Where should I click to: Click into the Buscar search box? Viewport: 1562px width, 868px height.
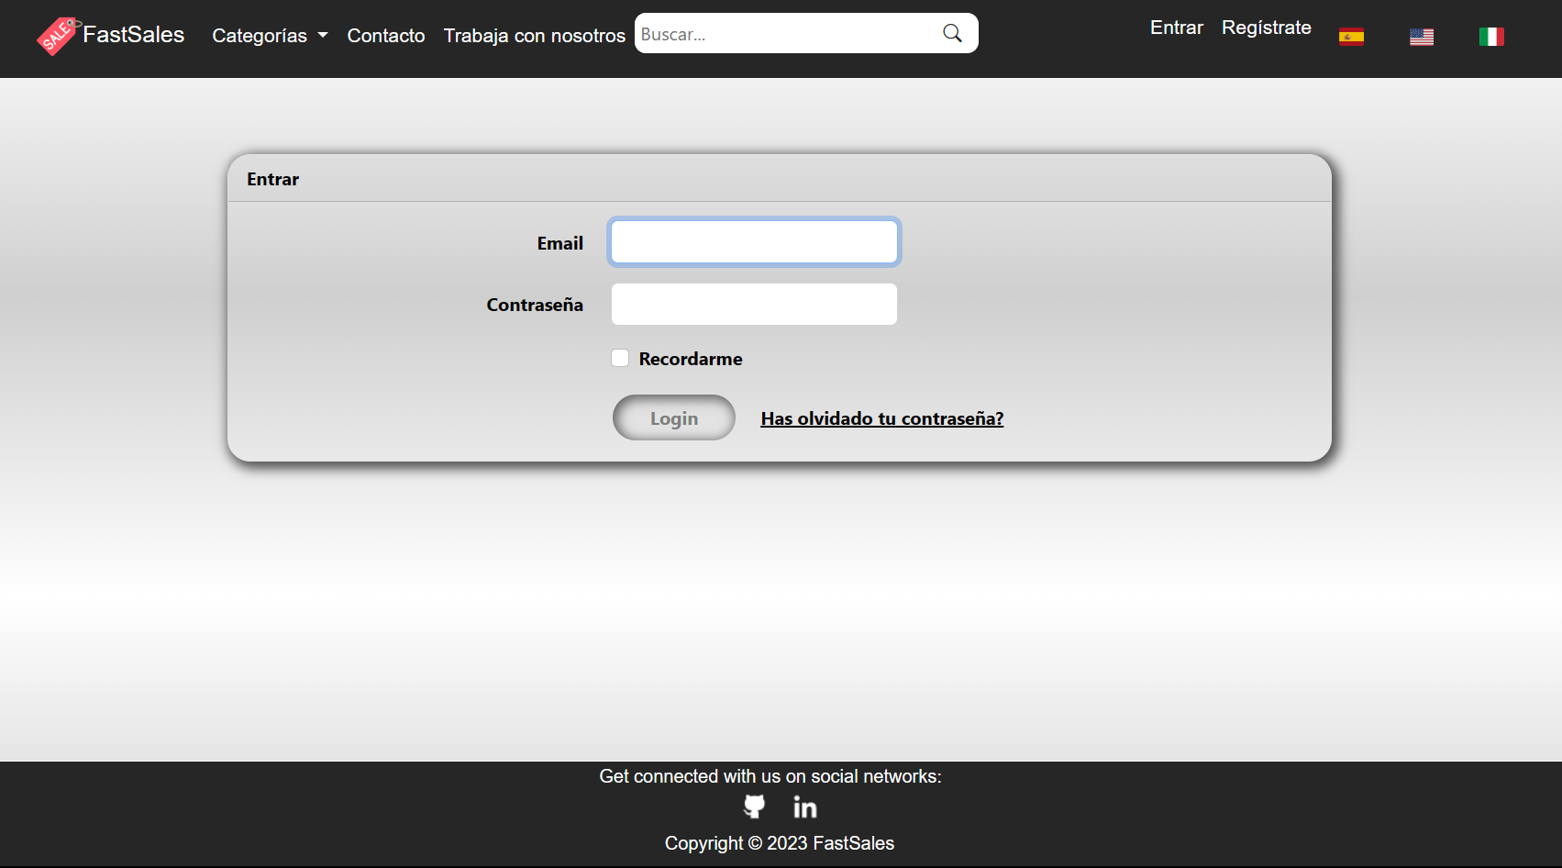coord(787,34)
